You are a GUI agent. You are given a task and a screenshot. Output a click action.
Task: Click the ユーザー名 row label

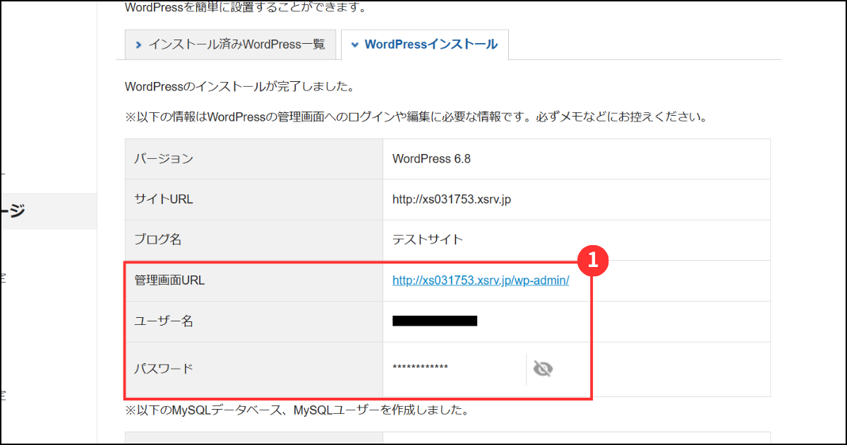(164, 321)
